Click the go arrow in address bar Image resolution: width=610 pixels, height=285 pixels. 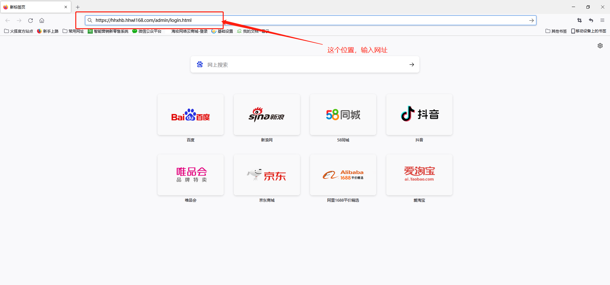pyautogui.click(x=531, y=20)
